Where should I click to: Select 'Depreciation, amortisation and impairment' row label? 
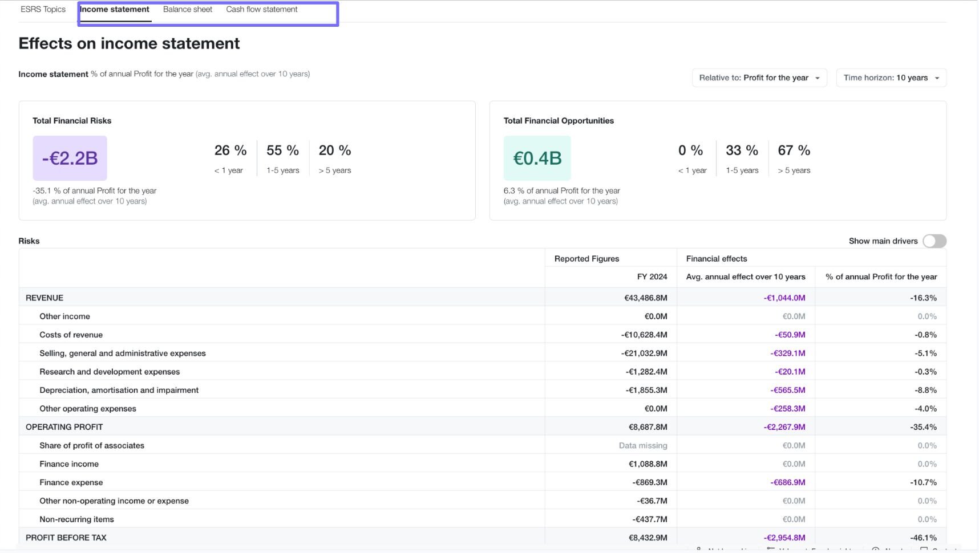click(119, 390)
